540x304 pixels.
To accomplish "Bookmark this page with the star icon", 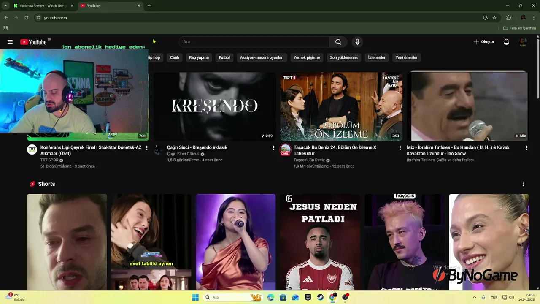I will [x=494, y=18].
